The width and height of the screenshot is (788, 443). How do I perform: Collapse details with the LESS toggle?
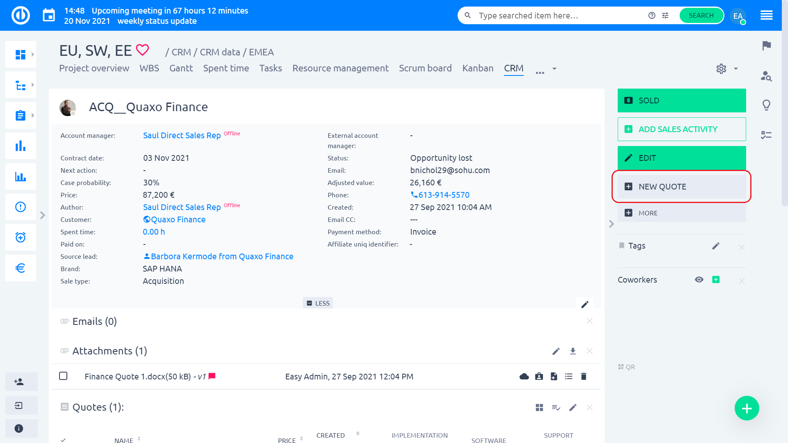(318, 303)
